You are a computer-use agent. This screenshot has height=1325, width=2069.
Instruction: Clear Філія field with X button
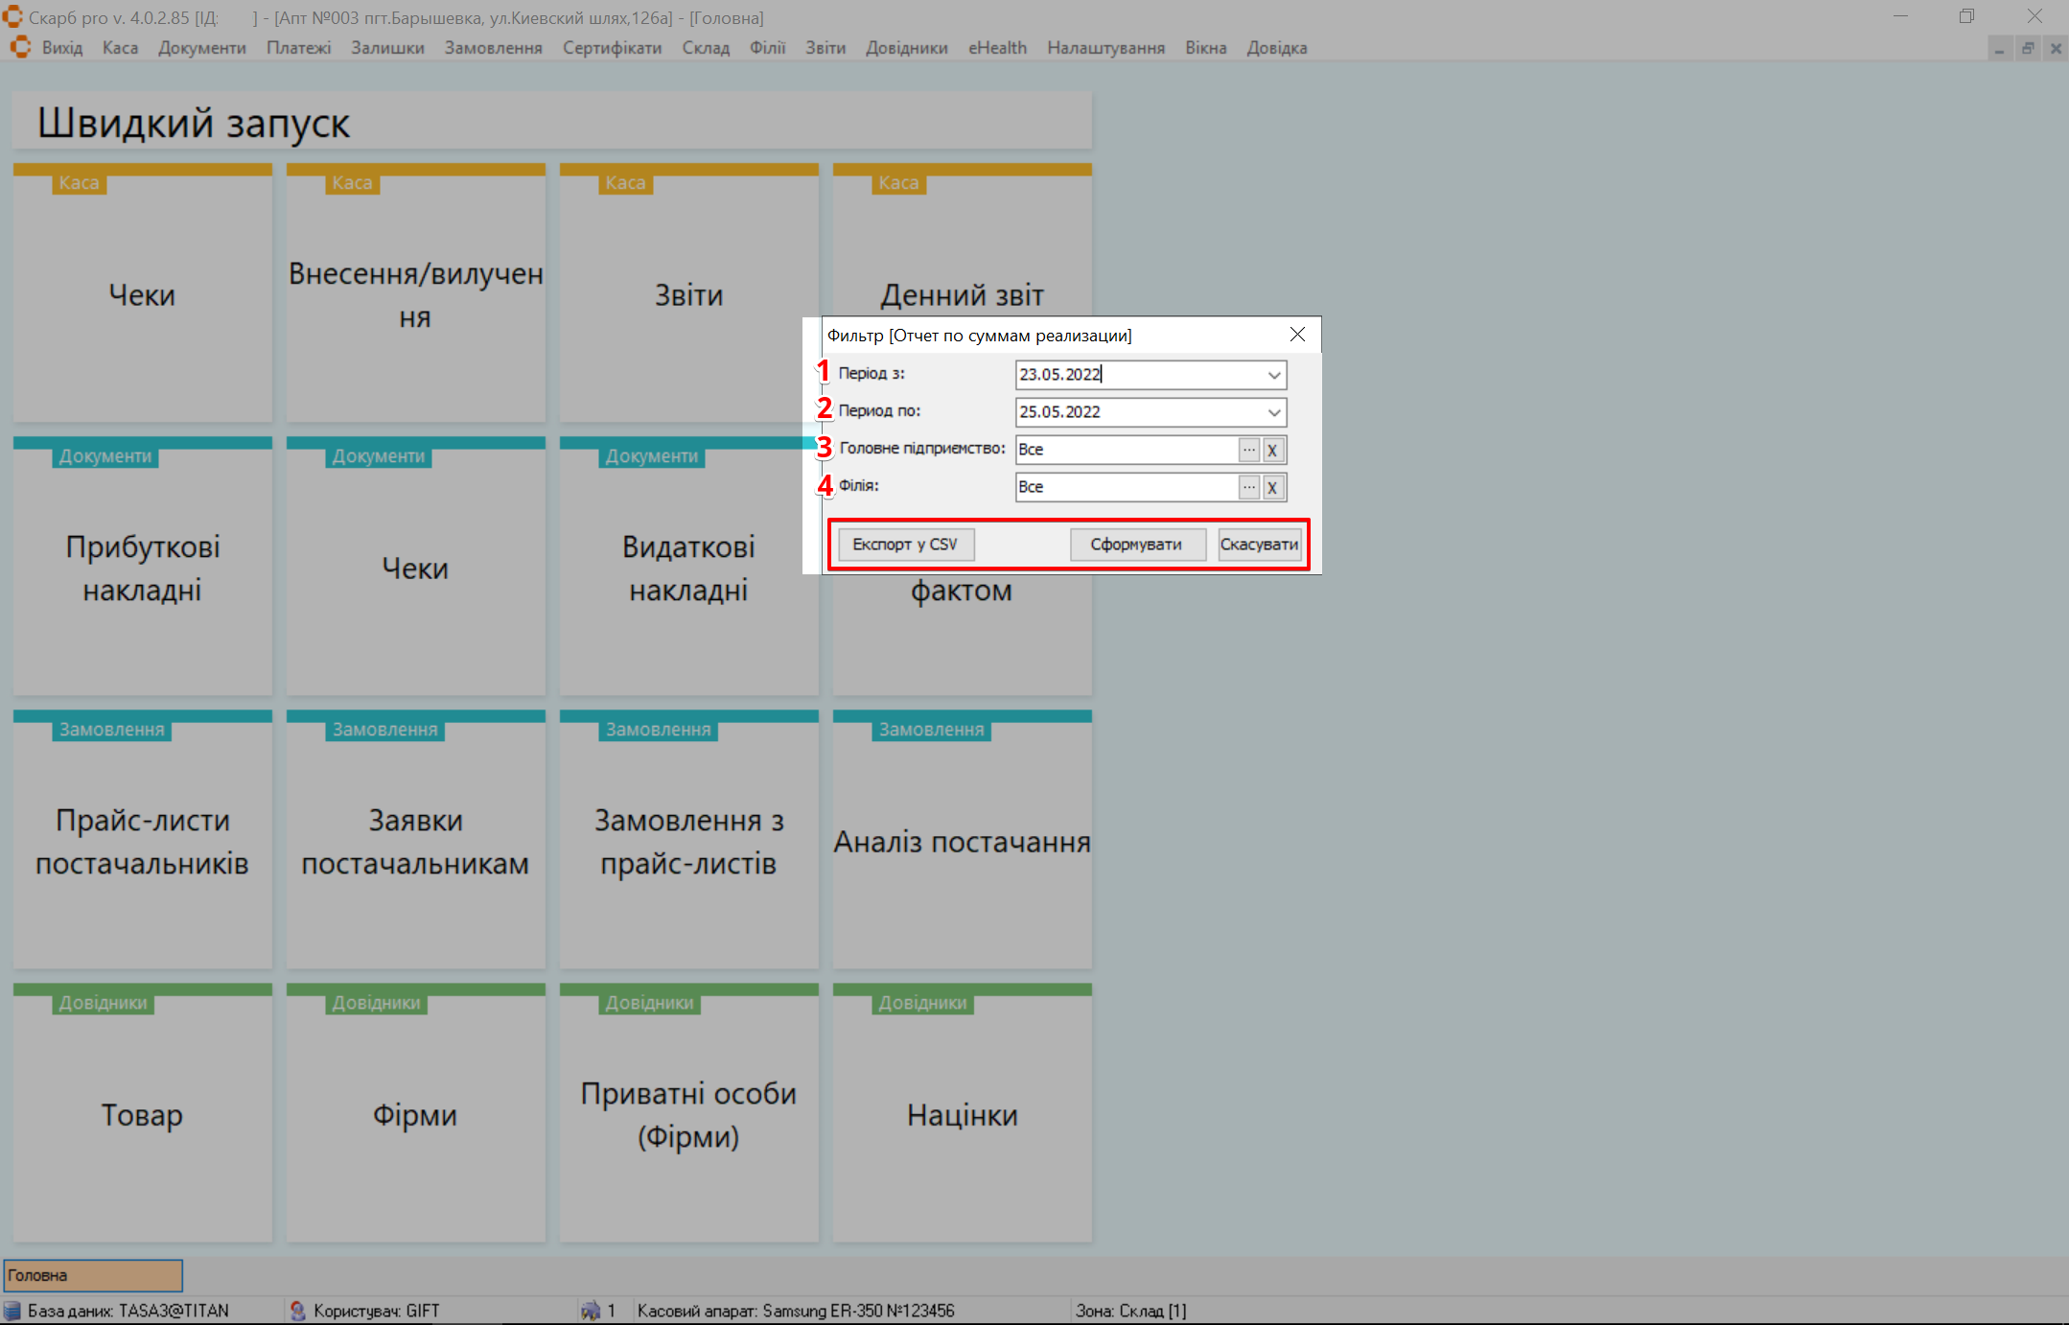[1272, 487]
